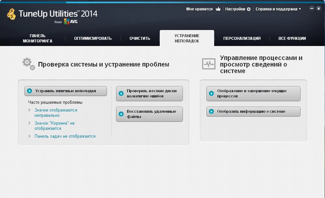Minimize the TuneUp Utilities window
Viewport: 325px width, 198px height.
312,8
